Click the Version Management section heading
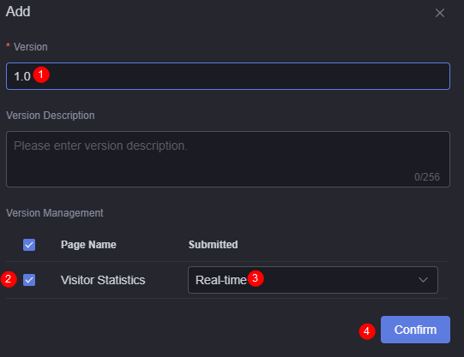464x357 pixels. click(x=55, y=213)
